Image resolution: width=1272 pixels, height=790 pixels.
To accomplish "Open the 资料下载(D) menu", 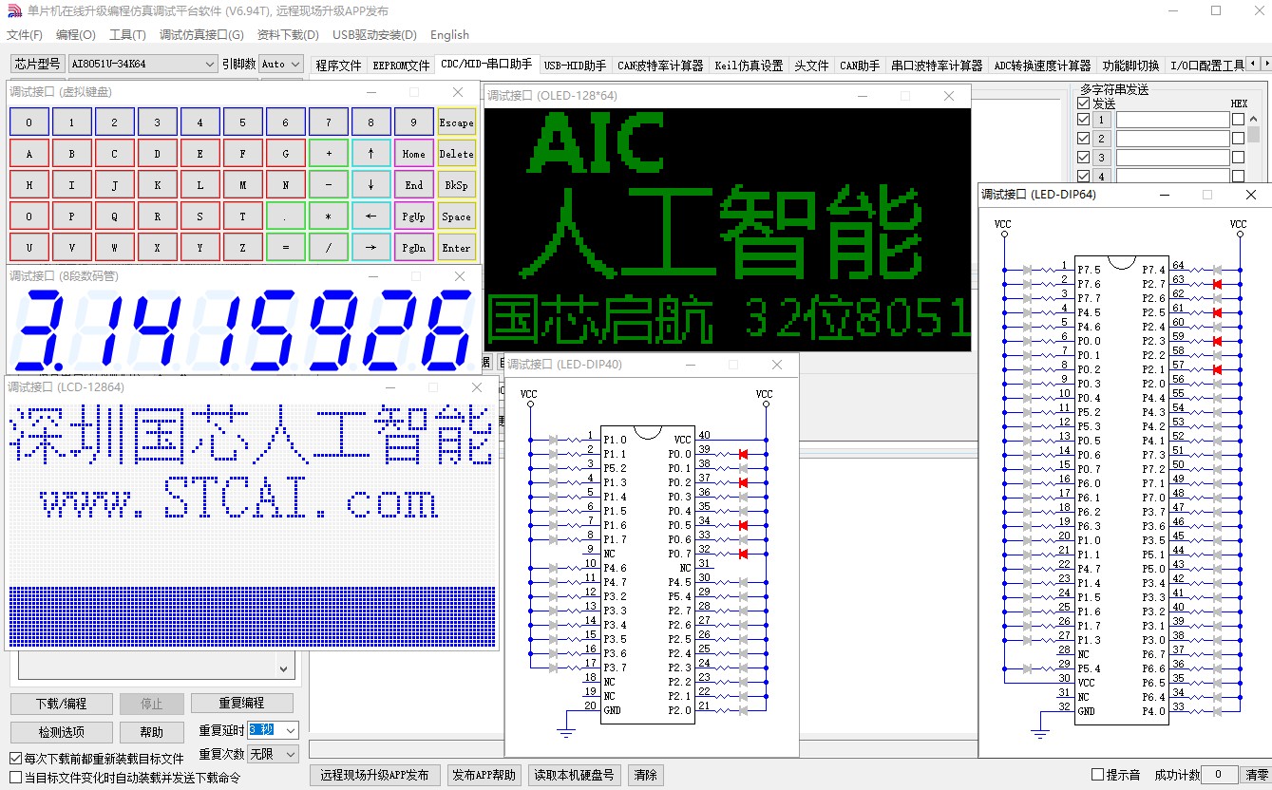I will pos(288,35).
